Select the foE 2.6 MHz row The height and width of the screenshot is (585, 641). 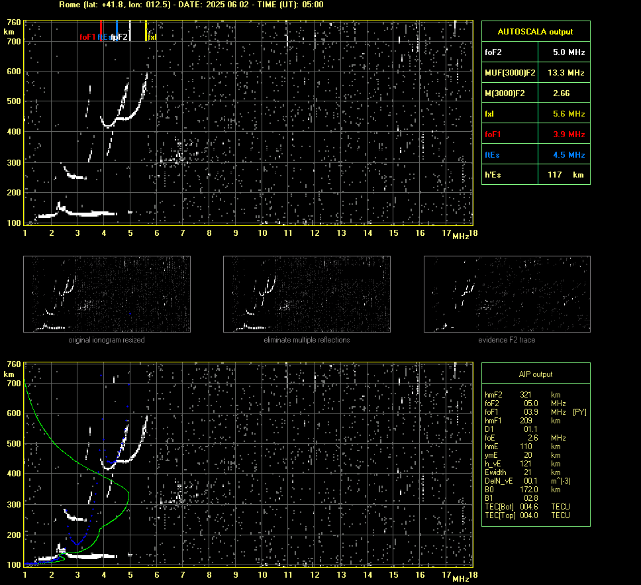525,438
